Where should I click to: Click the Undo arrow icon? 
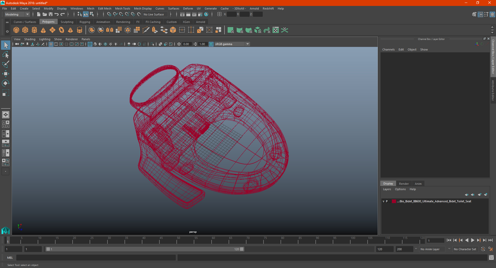point(57,14)
